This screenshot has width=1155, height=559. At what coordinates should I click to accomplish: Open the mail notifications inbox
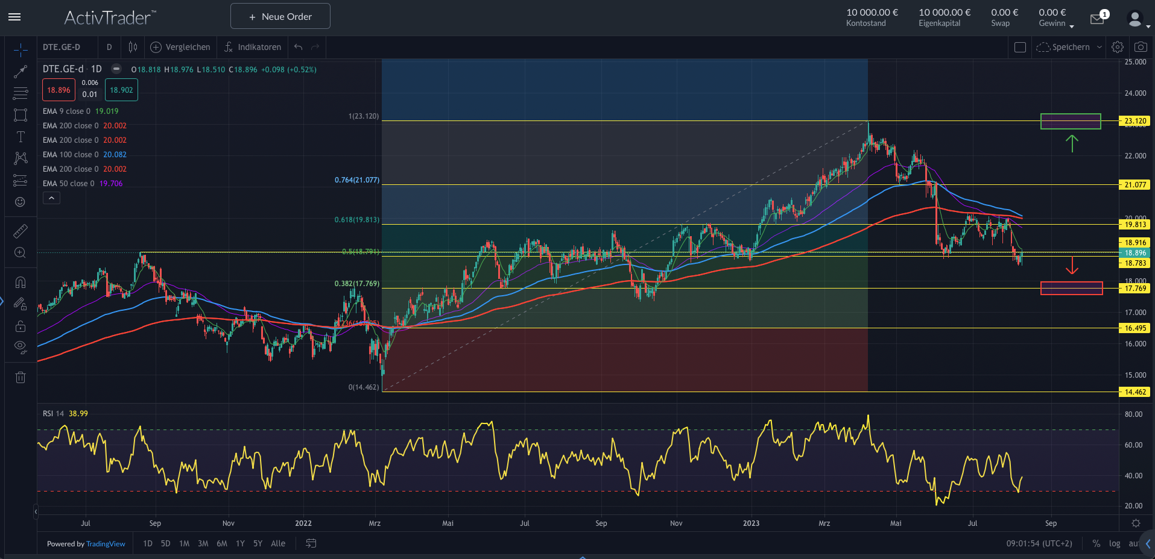point(1096,18)
